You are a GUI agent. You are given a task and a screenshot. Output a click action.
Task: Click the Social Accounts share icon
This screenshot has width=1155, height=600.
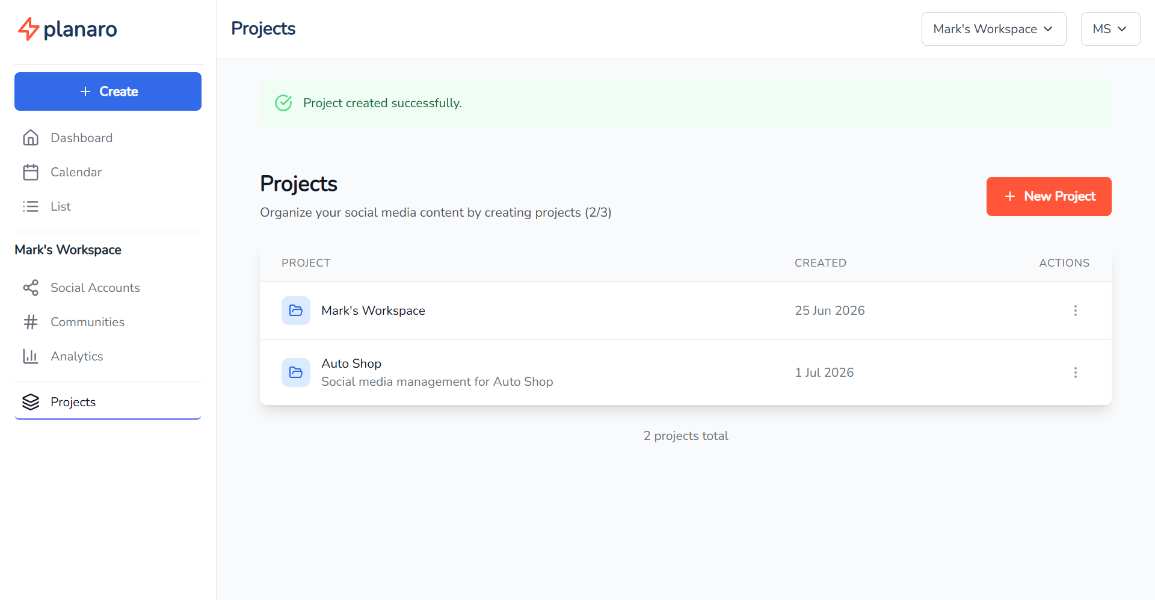tap(31, 288)
